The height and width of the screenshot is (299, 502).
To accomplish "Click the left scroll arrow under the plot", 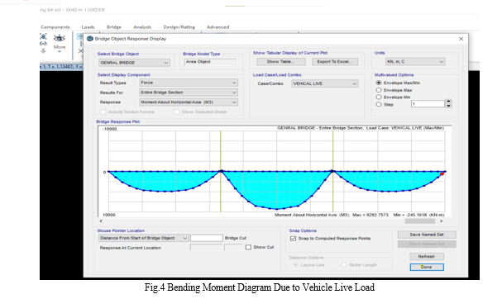I will click(x=101, y=221).
